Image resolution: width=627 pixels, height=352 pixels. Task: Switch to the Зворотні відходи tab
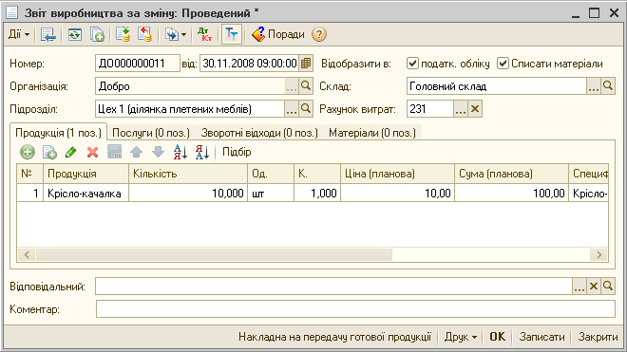[x=259, y=133]
